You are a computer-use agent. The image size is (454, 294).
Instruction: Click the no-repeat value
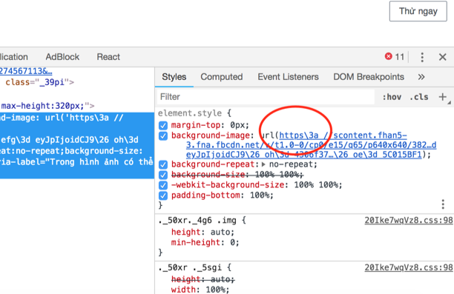(x=291, y=164)
